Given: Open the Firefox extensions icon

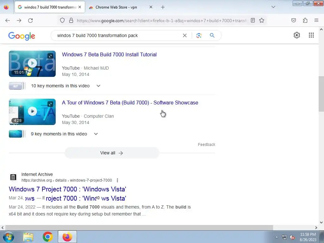Looking at the screenshot, I should tap(305, 20).
